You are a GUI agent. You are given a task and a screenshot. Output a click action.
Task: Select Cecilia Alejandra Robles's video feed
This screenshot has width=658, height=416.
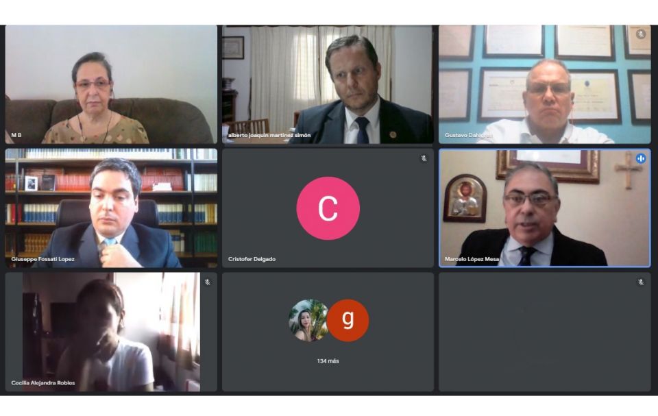[x=111, y=332]
